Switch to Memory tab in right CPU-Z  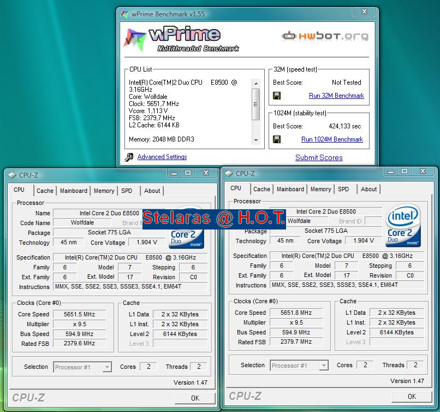click(x=320, y=189)
